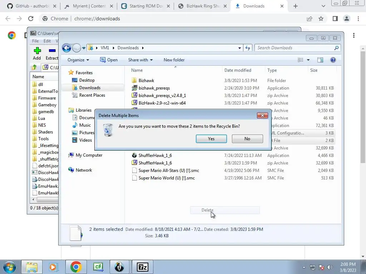Select the bizhawk_prereqs application icon
The width and height of the screenshot is (366, 274).
pyautogui.click(x=134, y=88)
